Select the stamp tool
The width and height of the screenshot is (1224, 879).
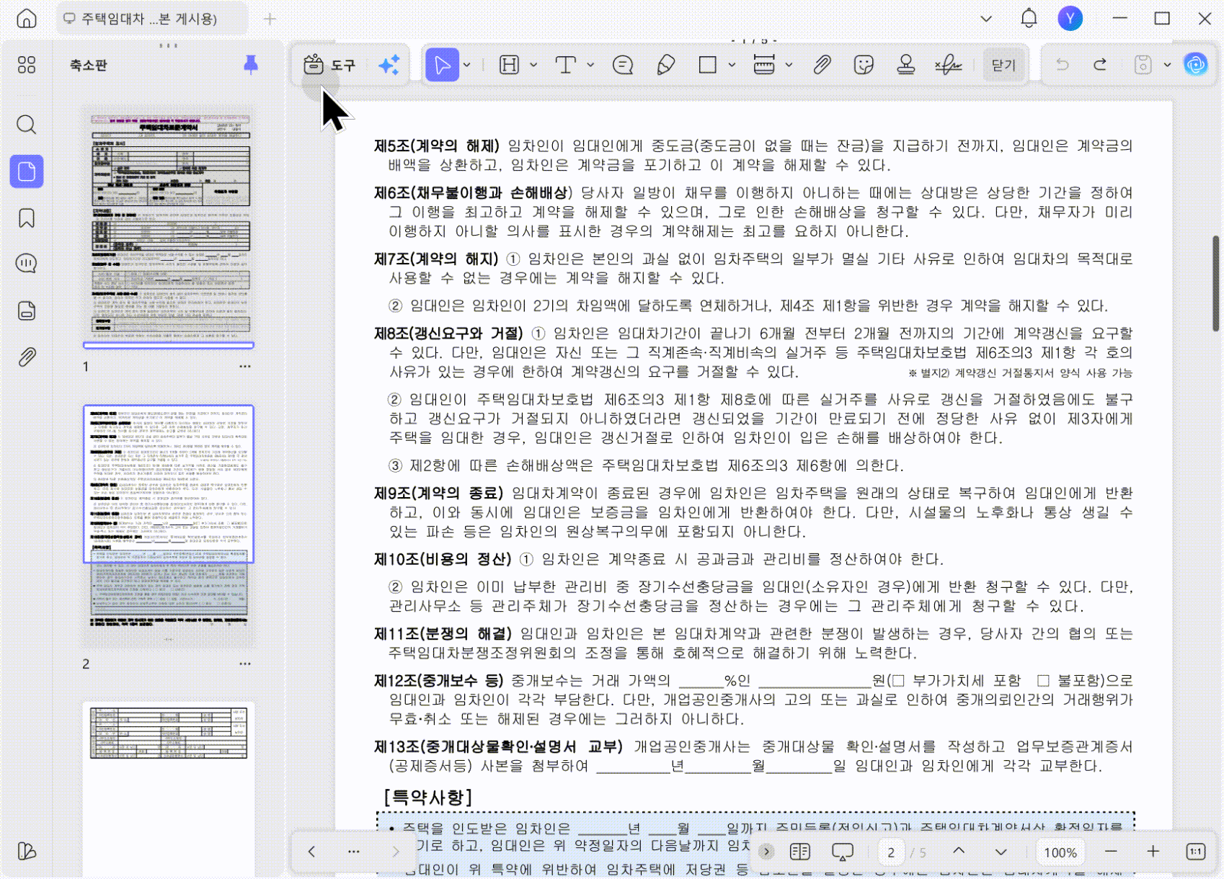pyautogui.click(x=906, y=65)
